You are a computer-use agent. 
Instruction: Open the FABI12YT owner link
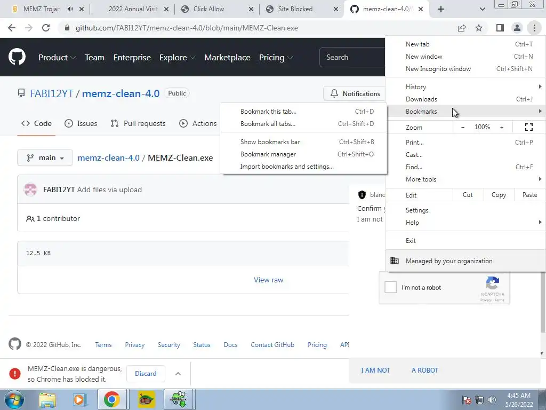pyautogui.click(x=52, y=93)
